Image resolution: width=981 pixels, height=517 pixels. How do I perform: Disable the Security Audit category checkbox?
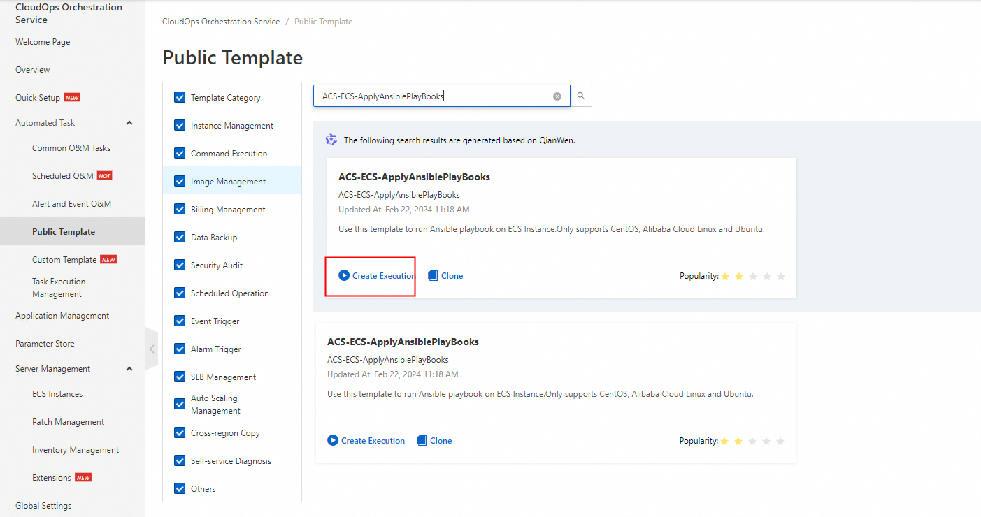tap(180, 265)
